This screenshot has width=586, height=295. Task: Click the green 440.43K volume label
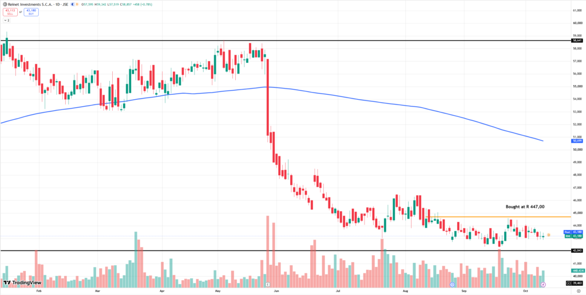[578, 270]
